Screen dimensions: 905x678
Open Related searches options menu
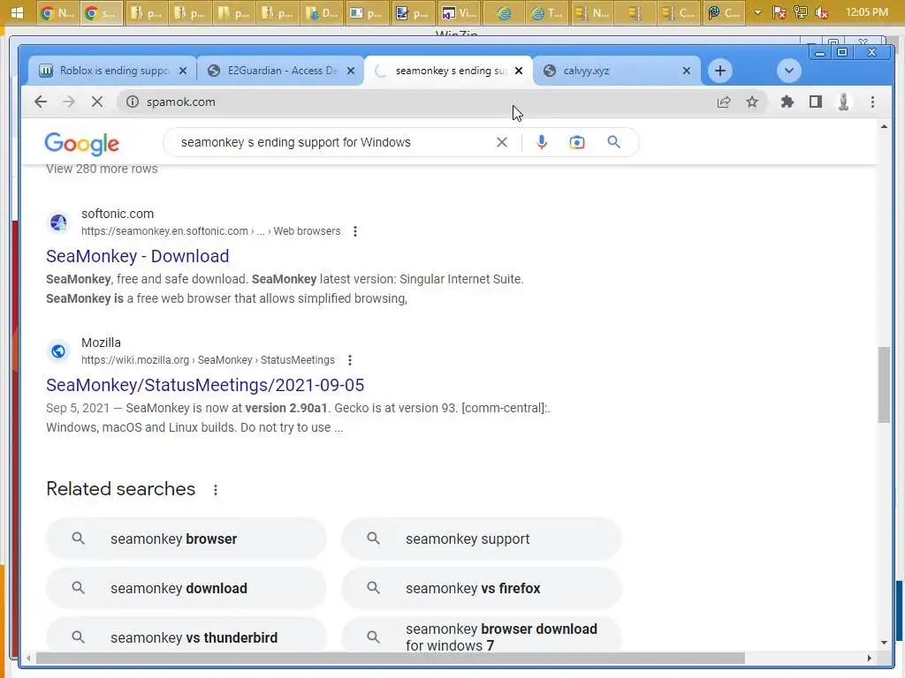(216, 490)
